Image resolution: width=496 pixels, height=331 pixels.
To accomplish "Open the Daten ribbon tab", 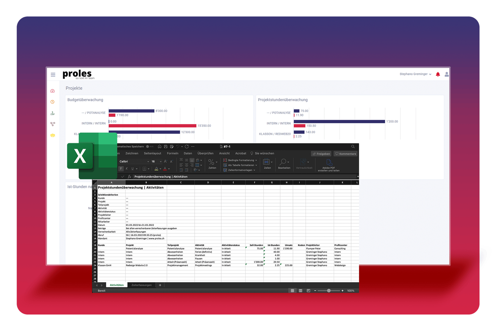I will [x=188, y=153].
